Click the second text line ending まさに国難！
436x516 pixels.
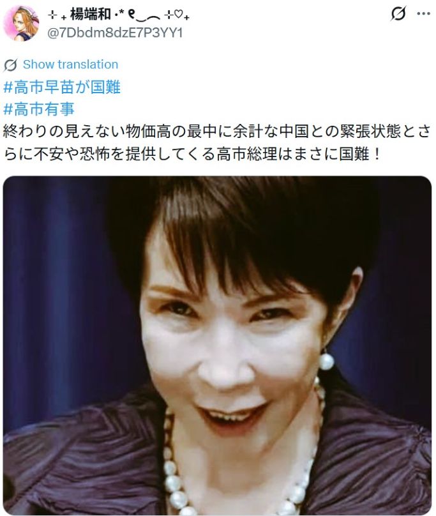pyautogui.click(x=193, y=154)
